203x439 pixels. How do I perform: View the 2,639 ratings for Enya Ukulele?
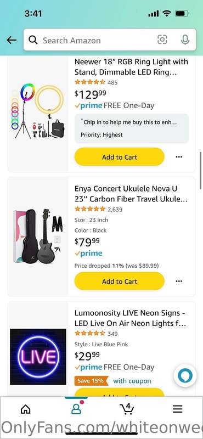click(x=115, y=210)
